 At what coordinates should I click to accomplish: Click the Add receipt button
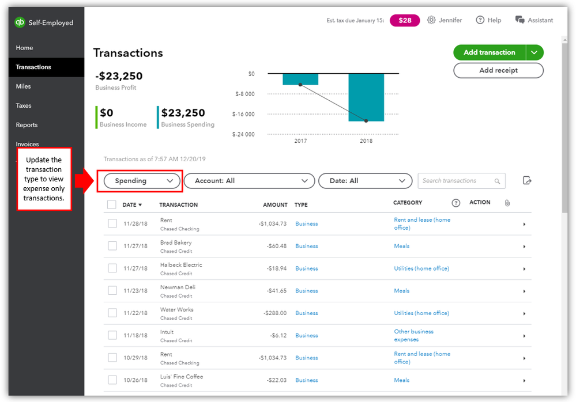[x=498, y=70]
